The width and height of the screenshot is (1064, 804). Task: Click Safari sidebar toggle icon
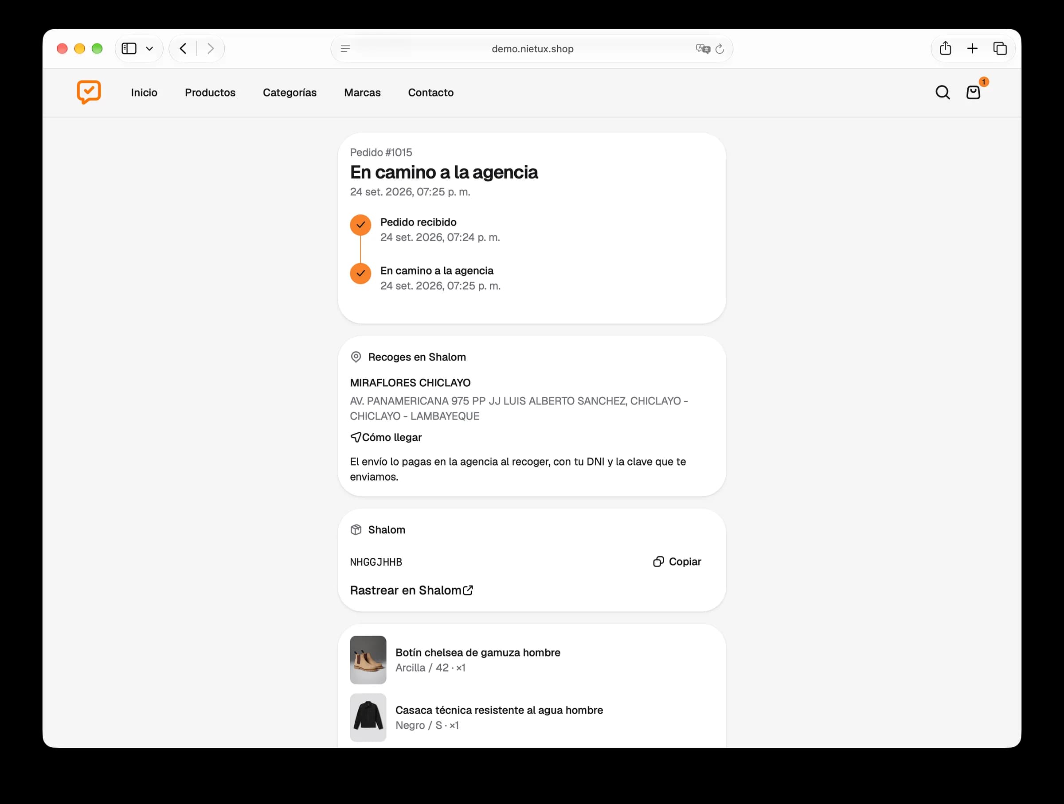(129, 49)
